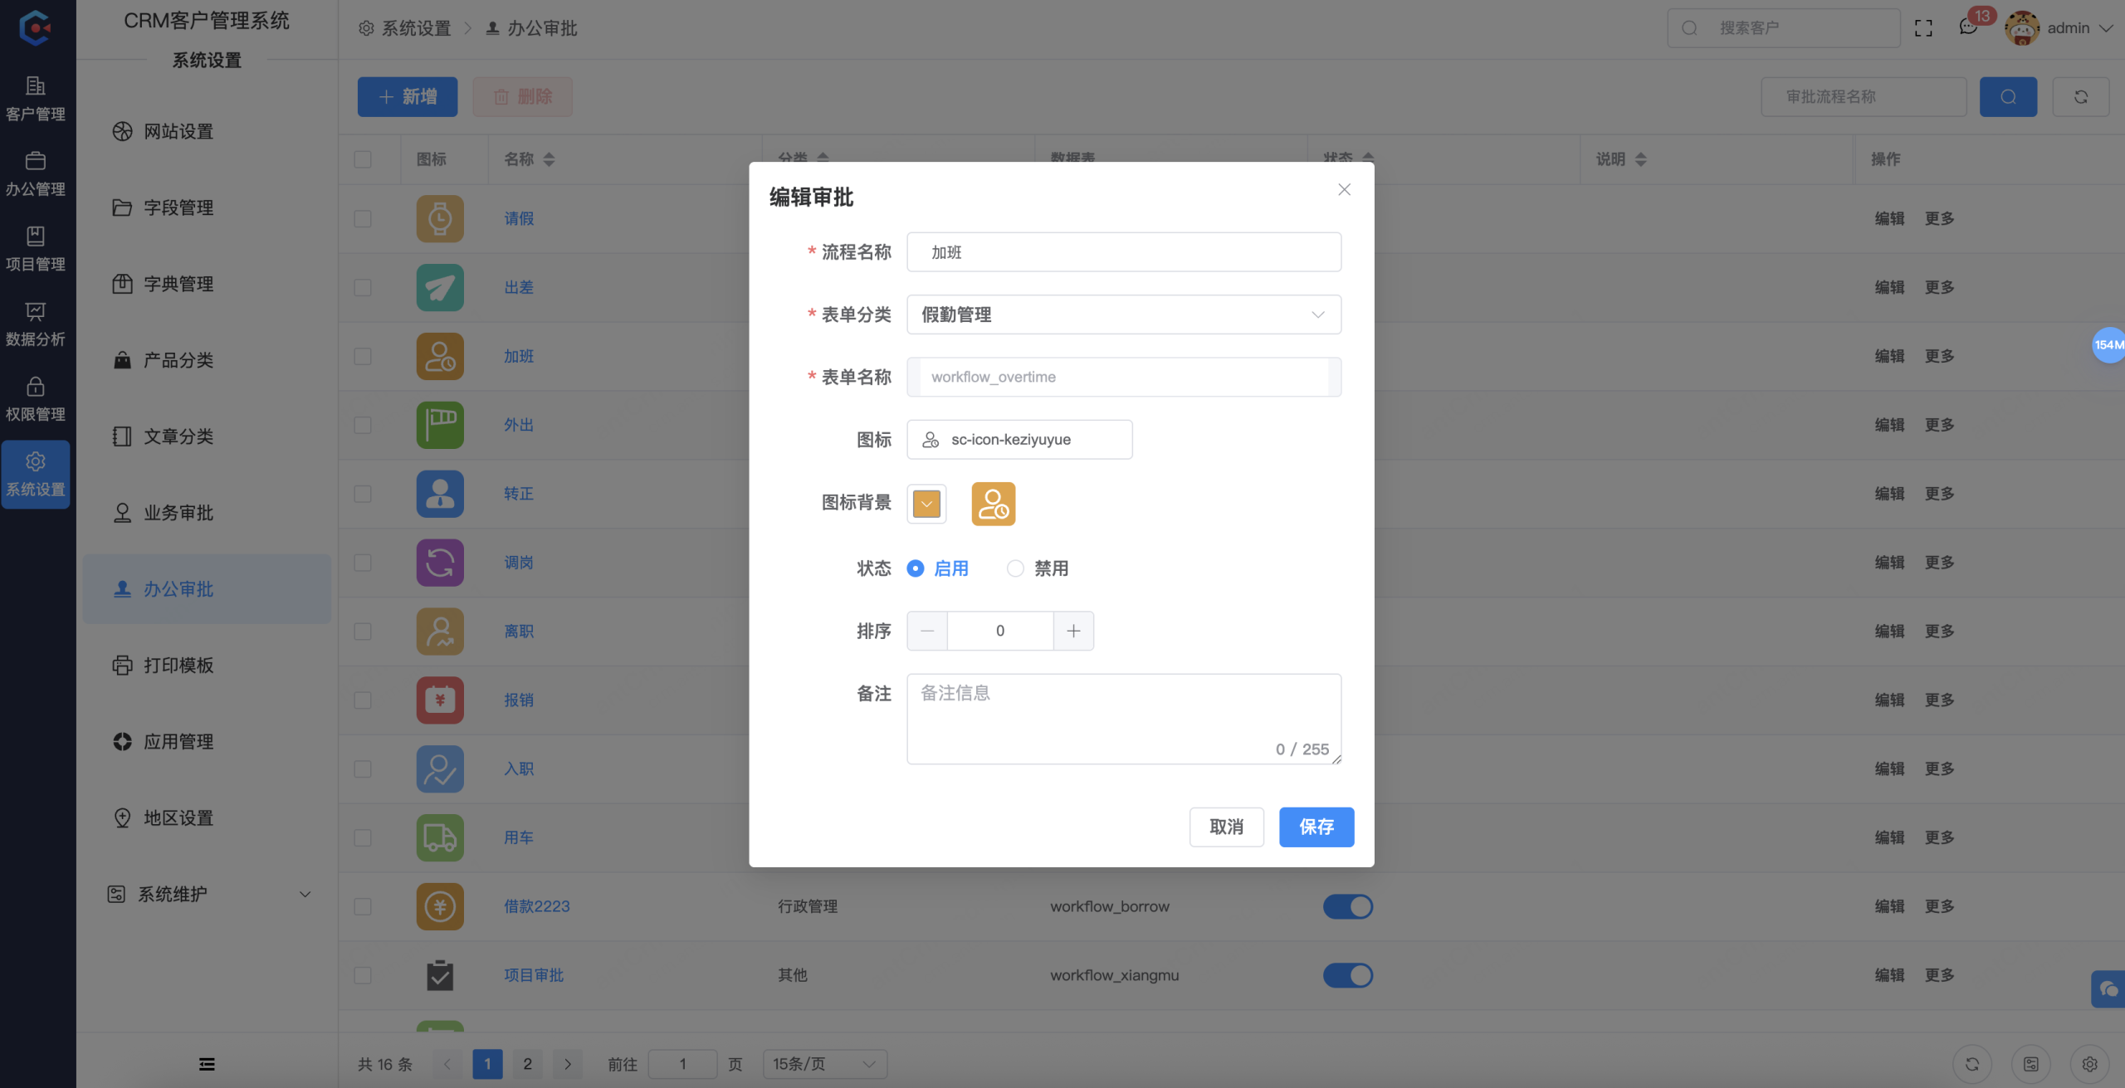
Task: Open notifications via the bell icon showing 13
Action: pos(1967,27)
